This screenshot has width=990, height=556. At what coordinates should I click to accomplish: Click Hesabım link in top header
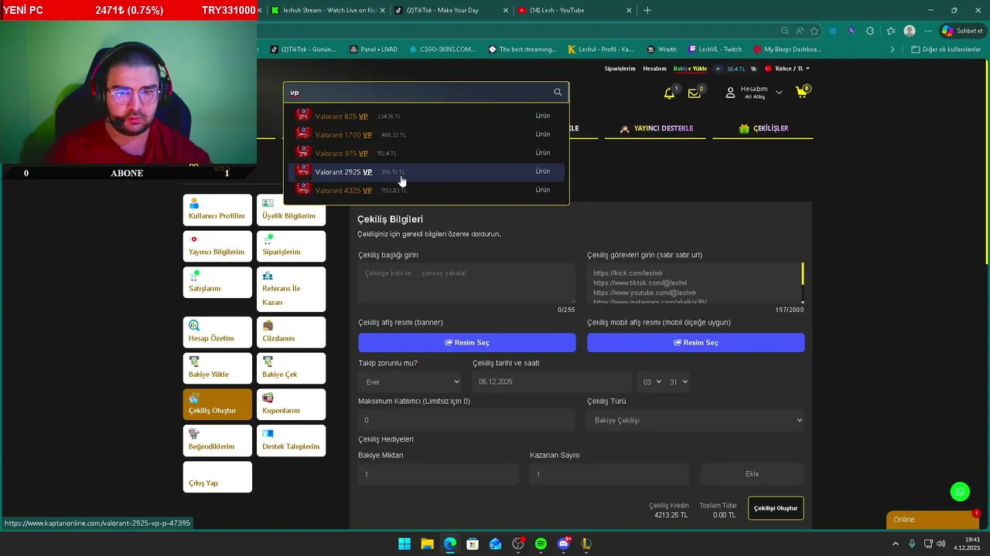654,69
